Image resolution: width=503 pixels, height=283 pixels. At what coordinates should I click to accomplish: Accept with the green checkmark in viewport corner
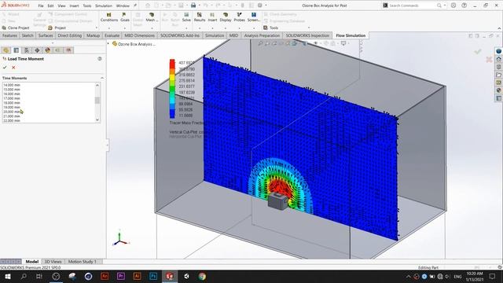pos(478,51)
